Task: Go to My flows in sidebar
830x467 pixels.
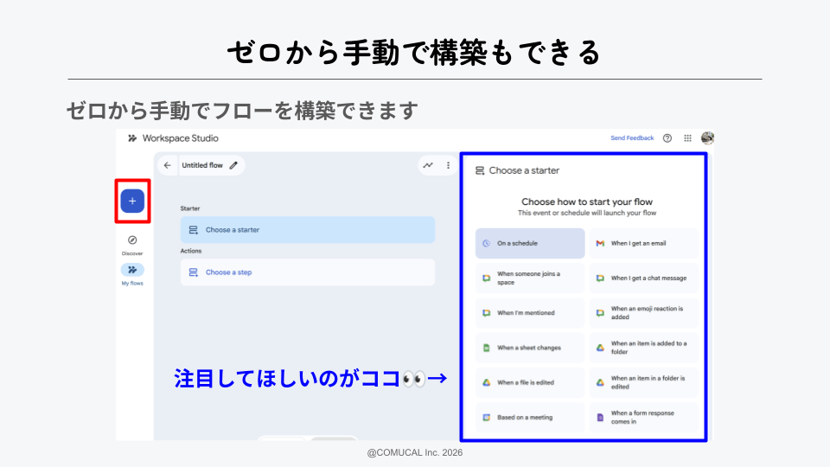Action: point(132,270)
